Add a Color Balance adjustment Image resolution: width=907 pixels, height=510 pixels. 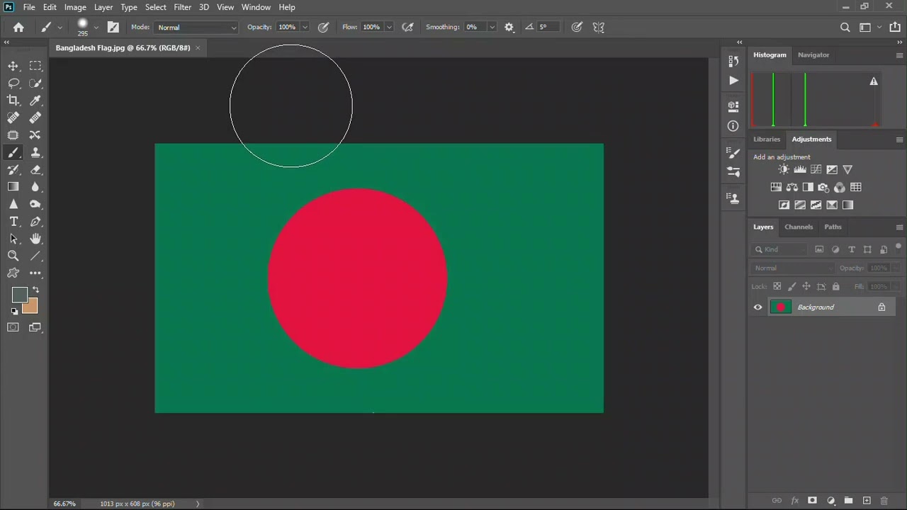click(x=792, y=187)
